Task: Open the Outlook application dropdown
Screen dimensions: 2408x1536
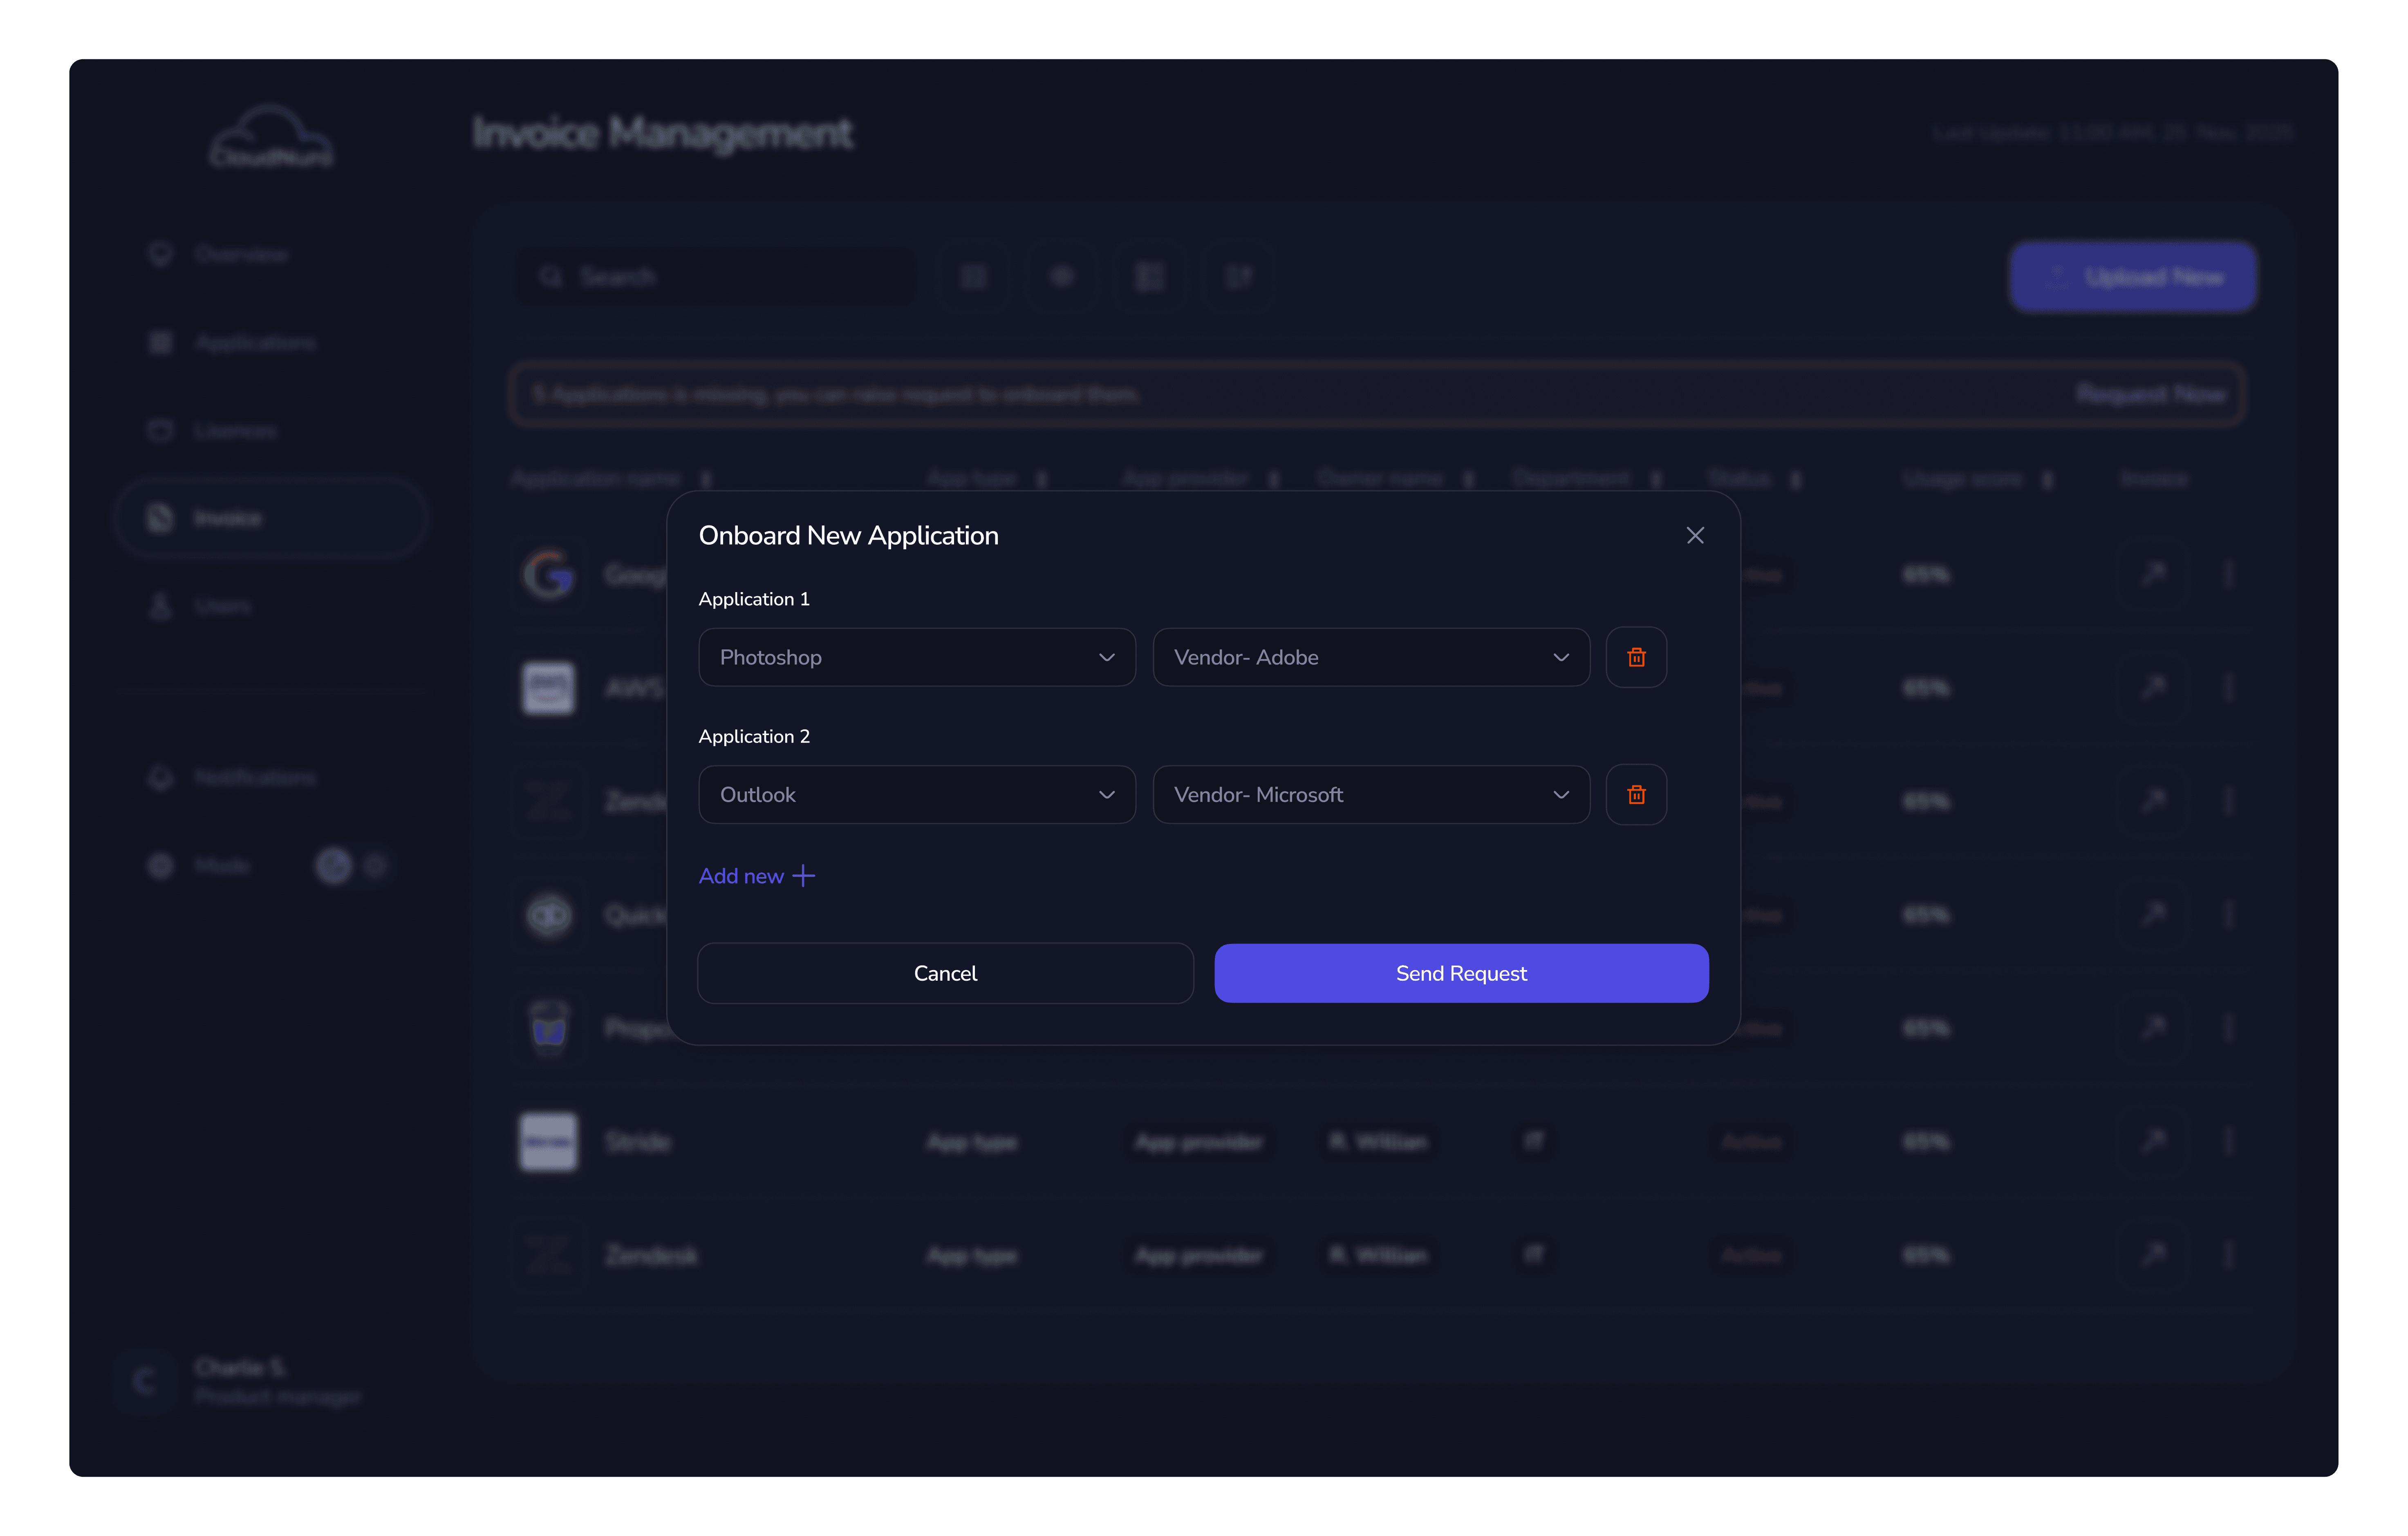Action: click(916, 794)
